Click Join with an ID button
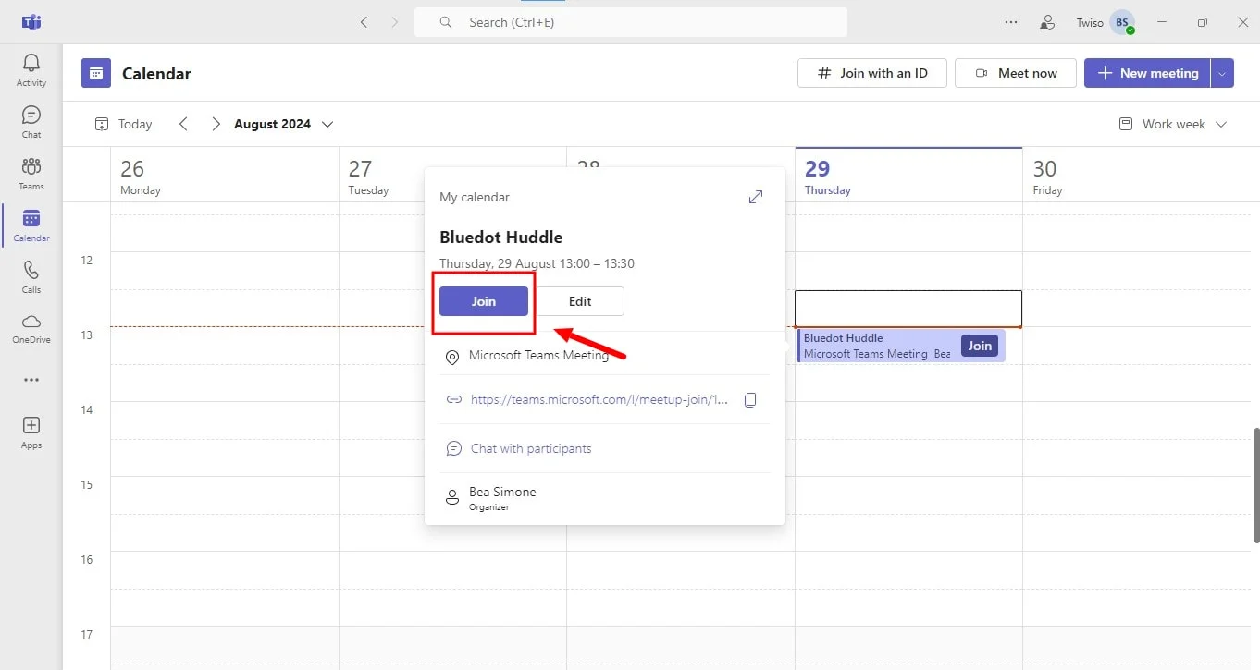 point(872,73)
